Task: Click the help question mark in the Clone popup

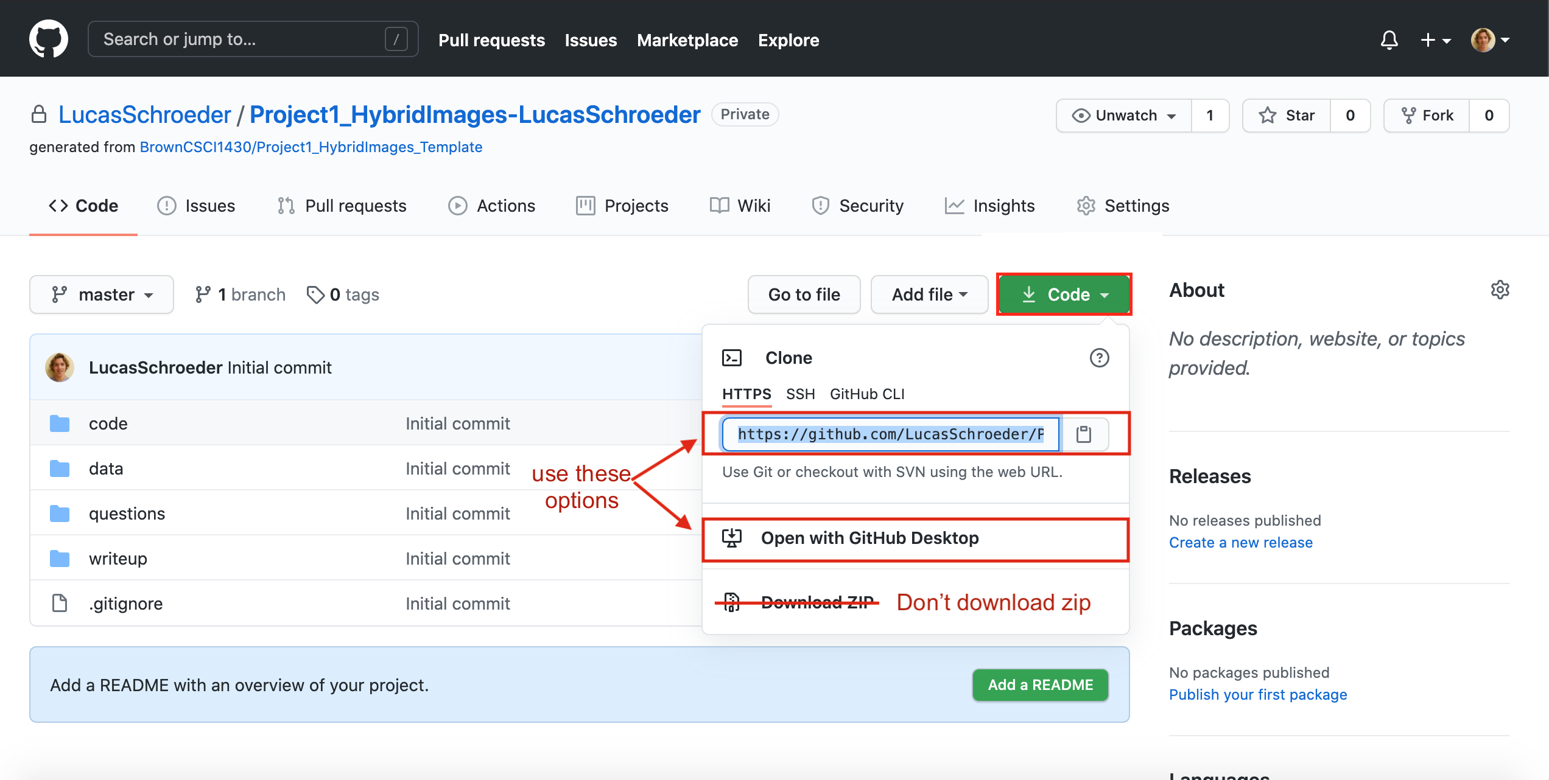Action: (x=1100, y=358)
